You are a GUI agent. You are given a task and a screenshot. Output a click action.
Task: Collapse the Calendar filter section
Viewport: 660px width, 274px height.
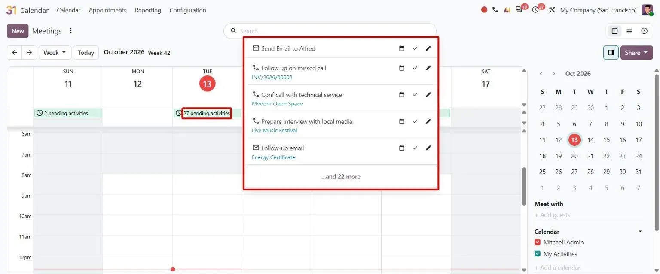click(x=640, y=232)
